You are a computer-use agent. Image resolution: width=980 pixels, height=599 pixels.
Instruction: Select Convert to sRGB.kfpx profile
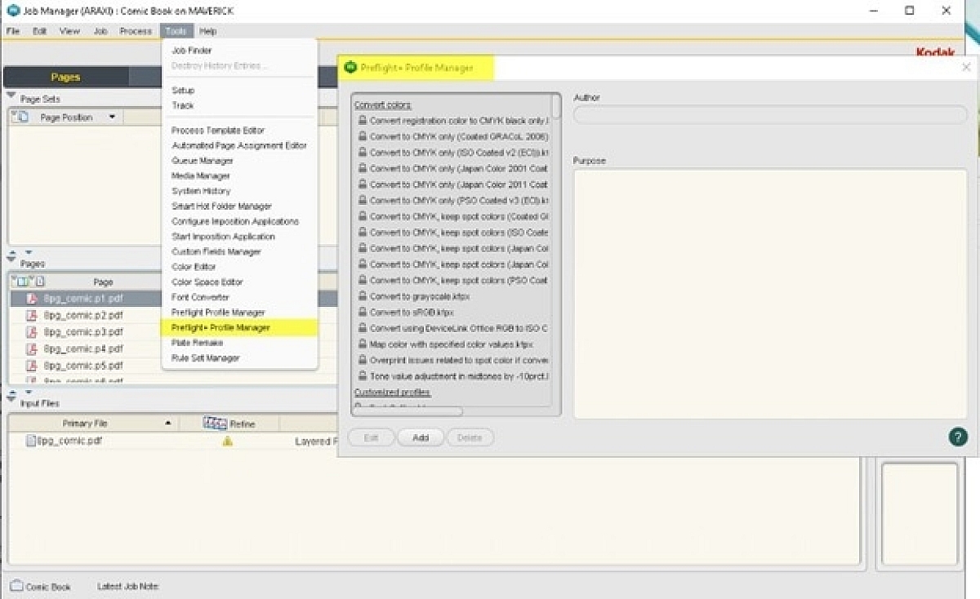point(411,313)
